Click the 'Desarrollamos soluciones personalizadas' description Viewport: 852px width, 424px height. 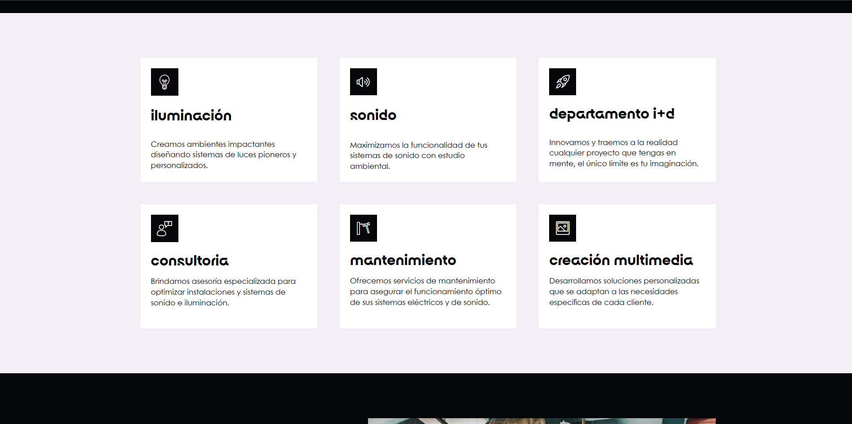[624, 291]
